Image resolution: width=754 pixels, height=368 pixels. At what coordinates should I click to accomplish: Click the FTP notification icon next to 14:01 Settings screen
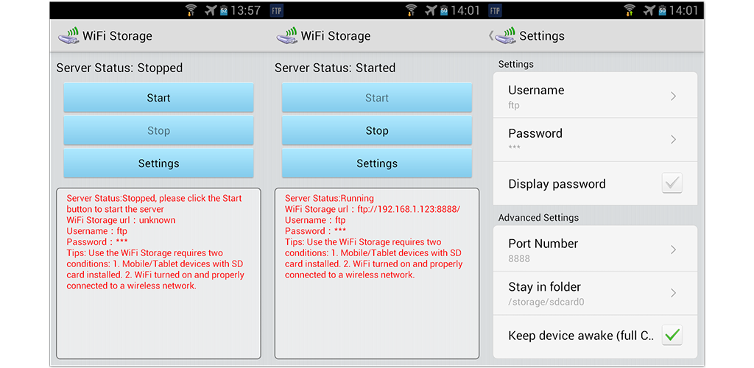coord(495,10)
